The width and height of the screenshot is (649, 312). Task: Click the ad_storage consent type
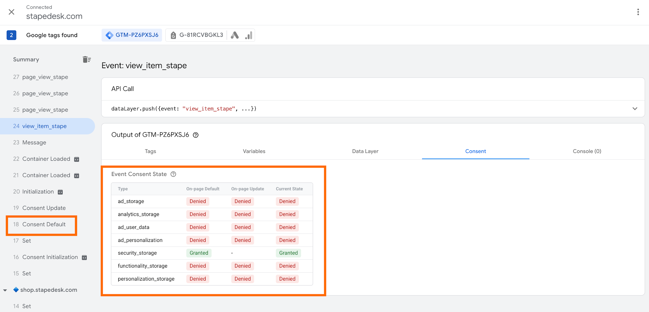point(131,201)
